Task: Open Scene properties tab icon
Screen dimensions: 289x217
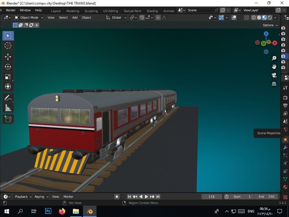Action: 285,121
